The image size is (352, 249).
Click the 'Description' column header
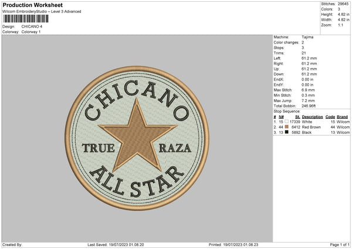click(x=312, y=117)
